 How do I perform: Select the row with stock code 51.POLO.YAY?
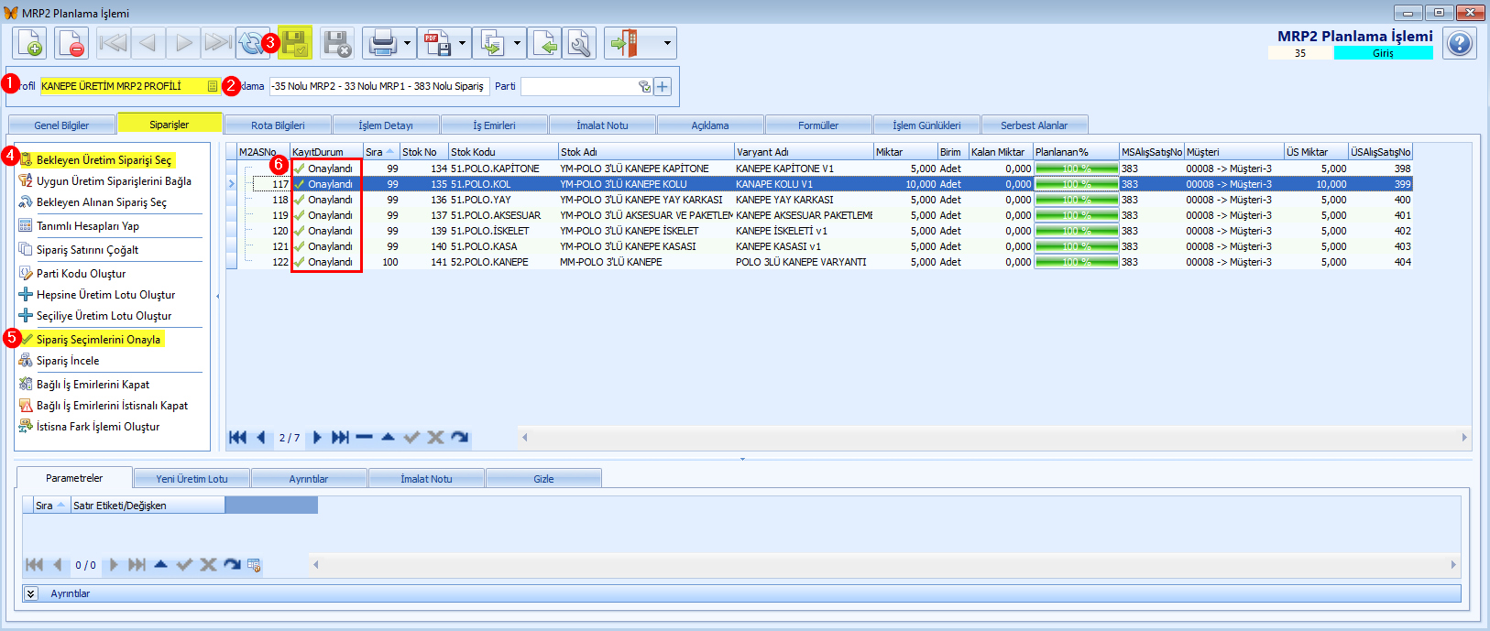pyautogui.click(x=819, y=200)
